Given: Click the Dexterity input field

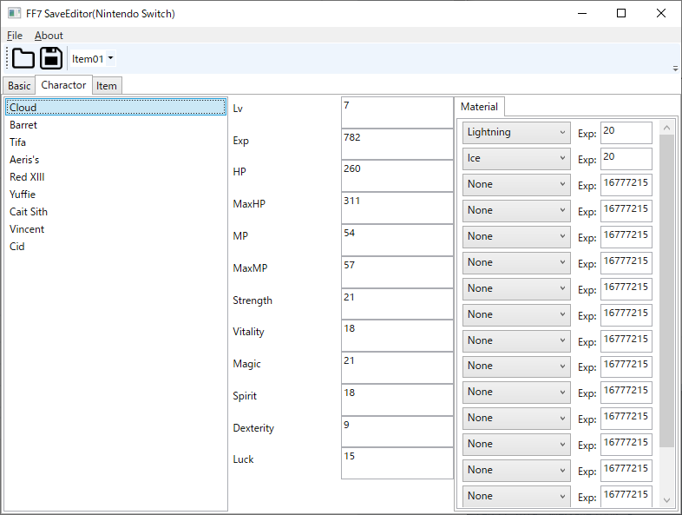Looking at the screenshot, I should tap(397, 432).
